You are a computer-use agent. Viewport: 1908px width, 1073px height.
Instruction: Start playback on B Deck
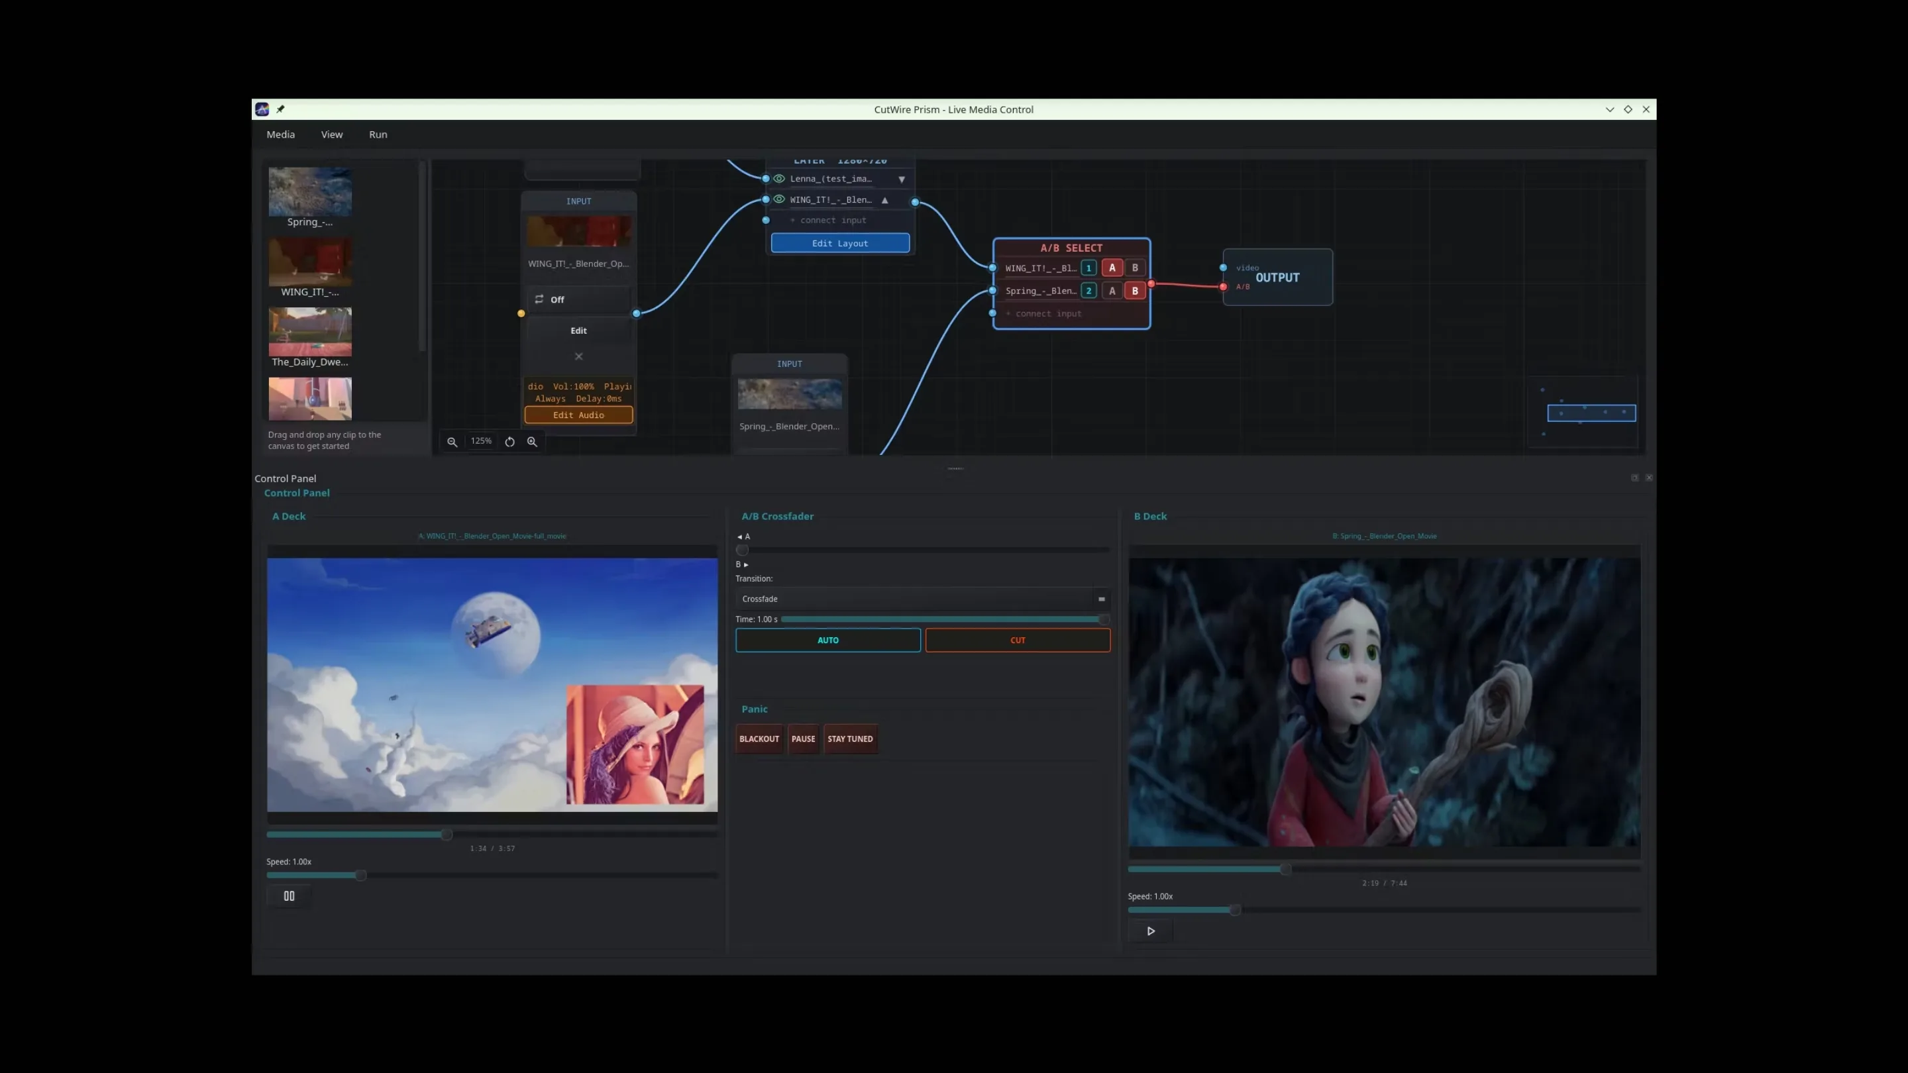pos(1150,931)
